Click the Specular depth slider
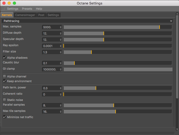Screen dimensions: 179x135 coord(118,40)
